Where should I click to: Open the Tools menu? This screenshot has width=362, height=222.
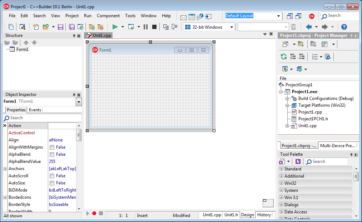[x=130, y=16]
